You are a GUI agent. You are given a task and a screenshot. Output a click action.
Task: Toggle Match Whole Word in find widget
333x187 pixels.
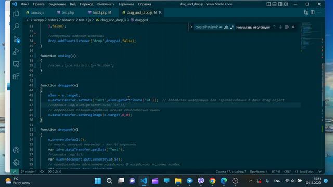click(226, 27)
